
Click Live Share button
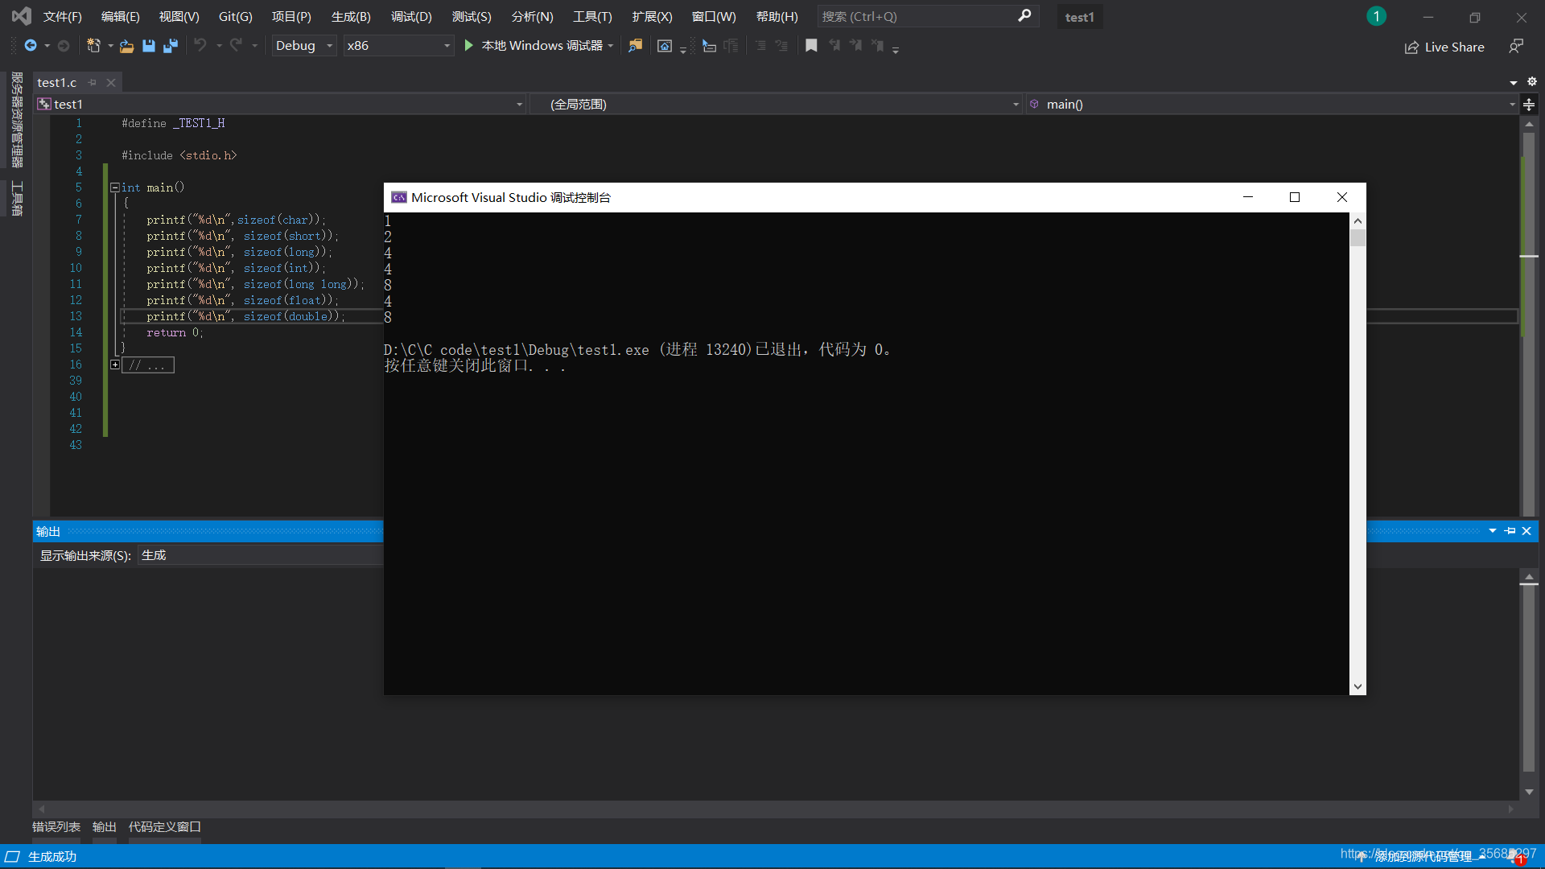(x=1444, y=47)
